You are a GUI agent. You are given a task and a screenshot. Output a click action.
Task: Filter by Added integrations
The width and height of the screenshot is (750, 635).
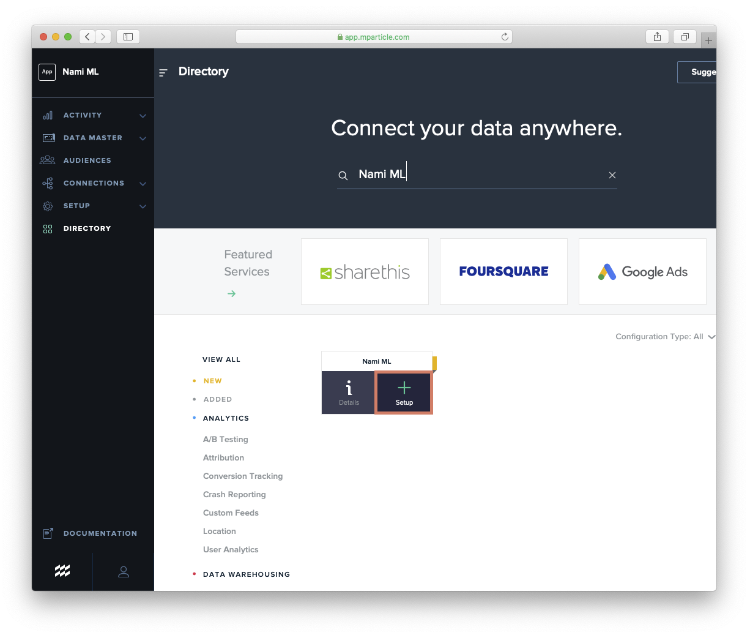coord(218,399)
